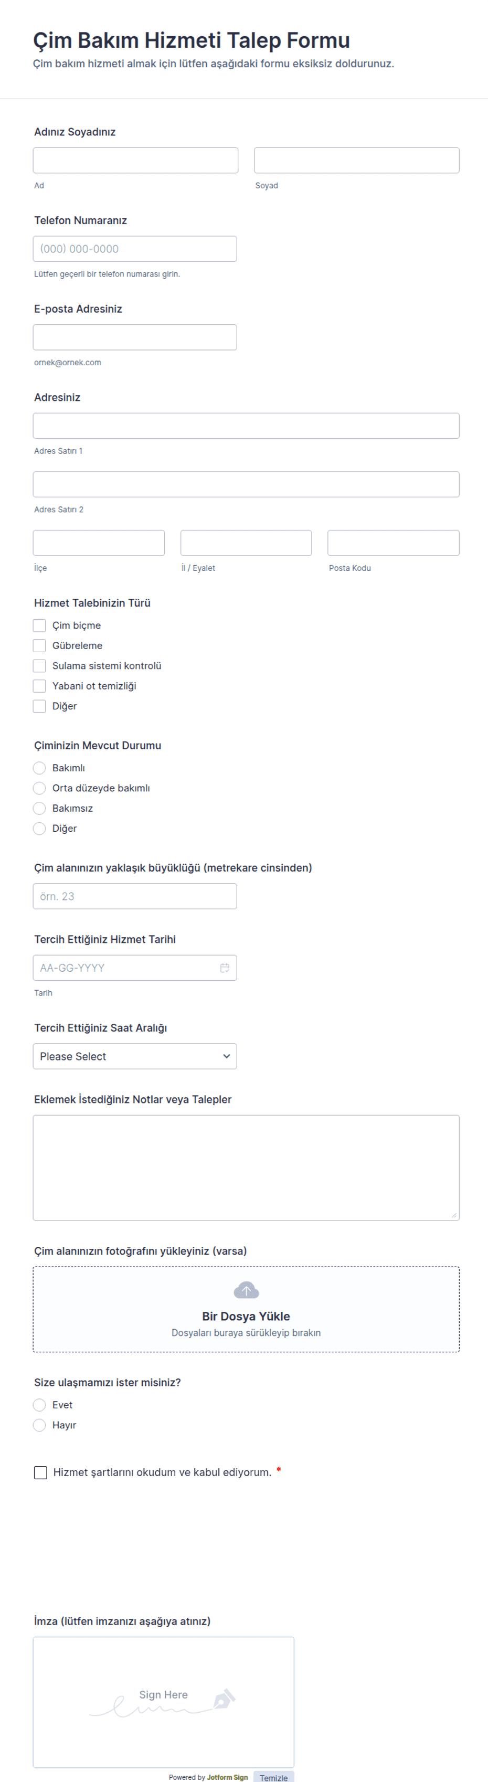This screenshot has width=488, height=1782.
Task: Check Yabani ot temizliği box
Action: (x=39, y=685)
